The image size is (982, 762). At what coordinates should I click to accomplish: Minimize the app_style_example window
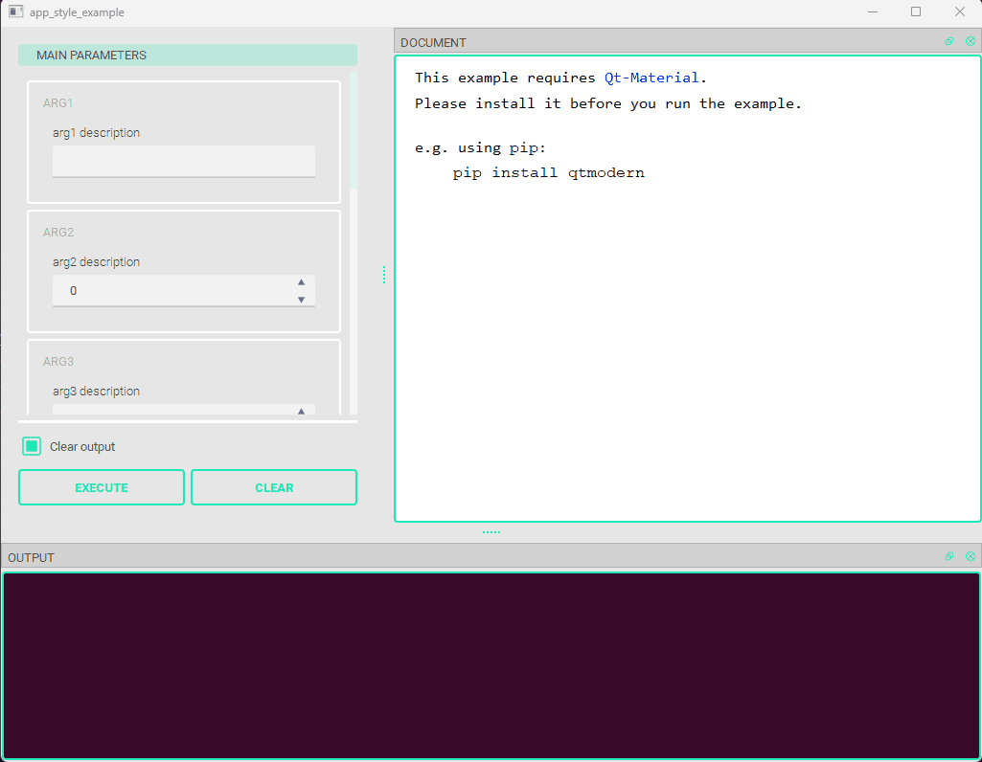pyautogui.click(x=873, y=11)
